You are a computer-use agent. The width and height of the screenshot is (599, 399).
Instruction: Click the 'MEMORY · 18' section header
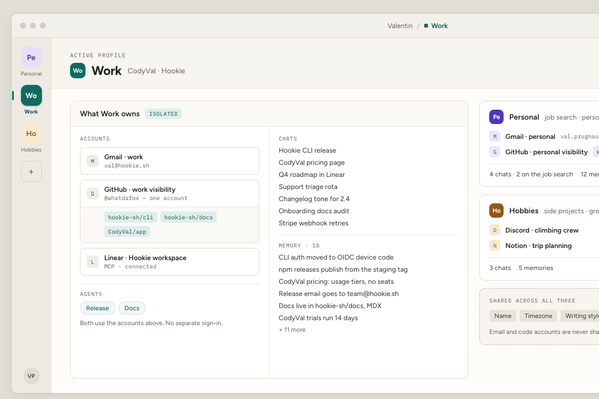point(299,245)
